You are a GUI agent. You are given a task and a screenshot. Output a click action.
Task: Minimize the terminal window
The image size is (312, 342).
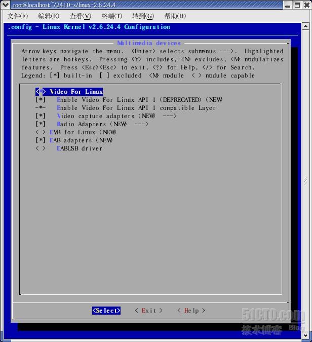[288, 5]
